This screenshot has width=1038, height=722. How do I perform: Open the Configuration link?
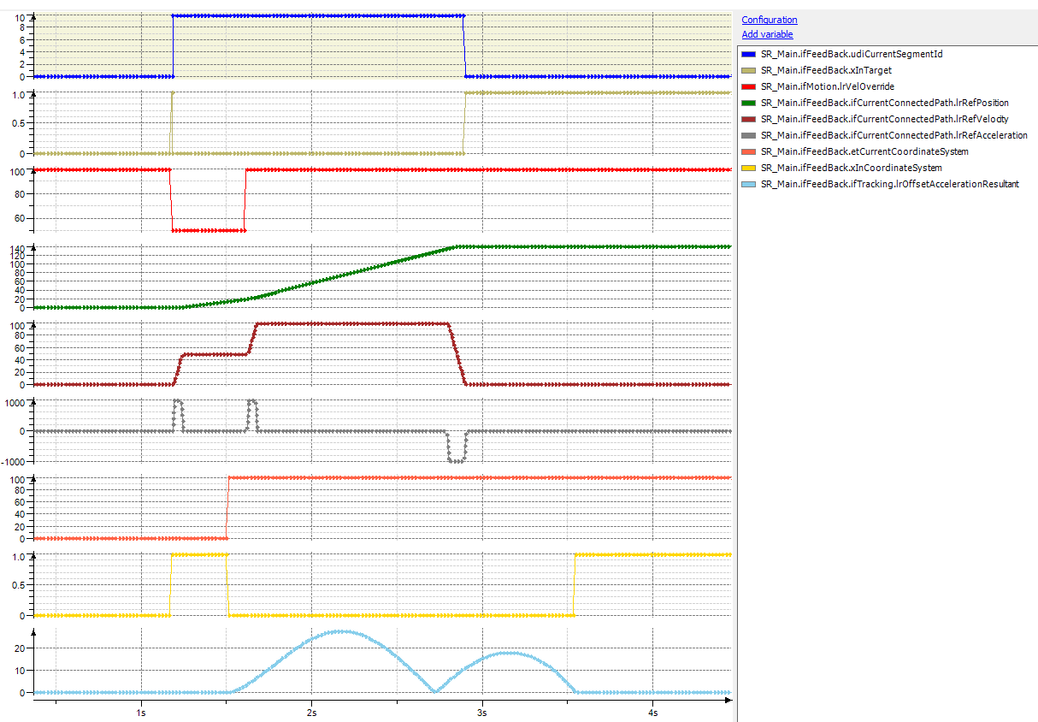(769, 20)
